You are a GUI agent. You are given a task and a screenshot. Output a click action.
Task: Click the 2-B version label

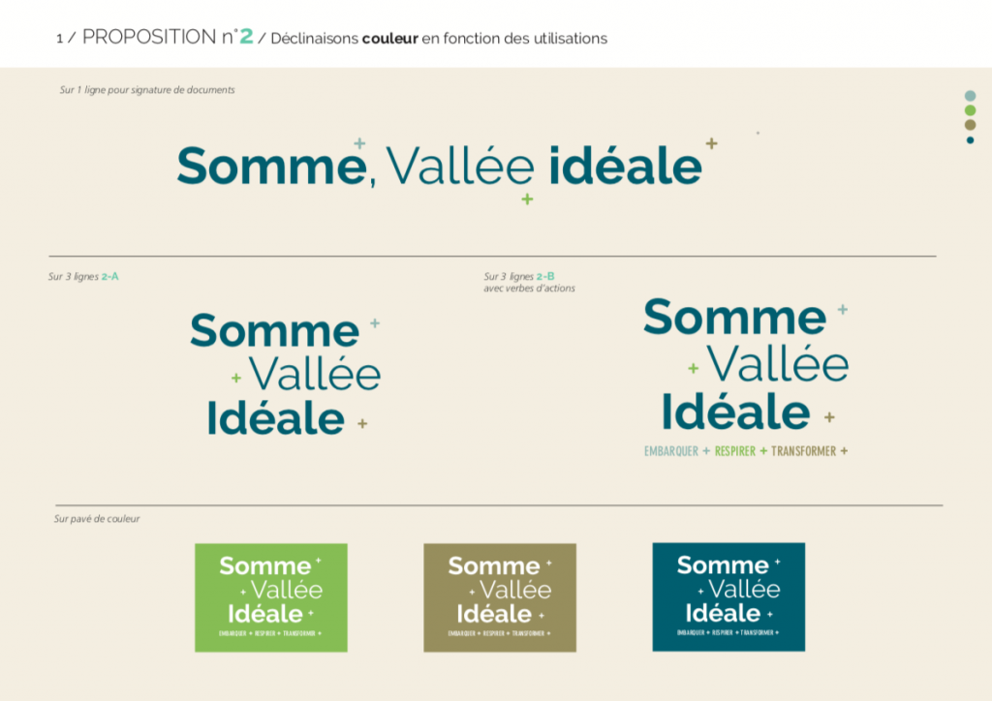tap(545, 276)
